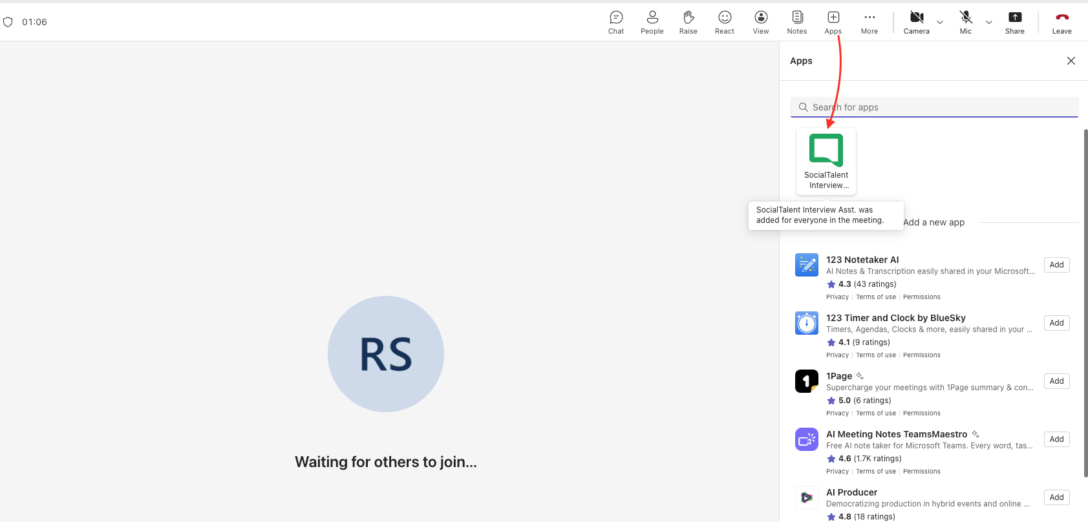Leave the meeting
Viewport: 1088px width, 522px height.
pos(1061,22)
